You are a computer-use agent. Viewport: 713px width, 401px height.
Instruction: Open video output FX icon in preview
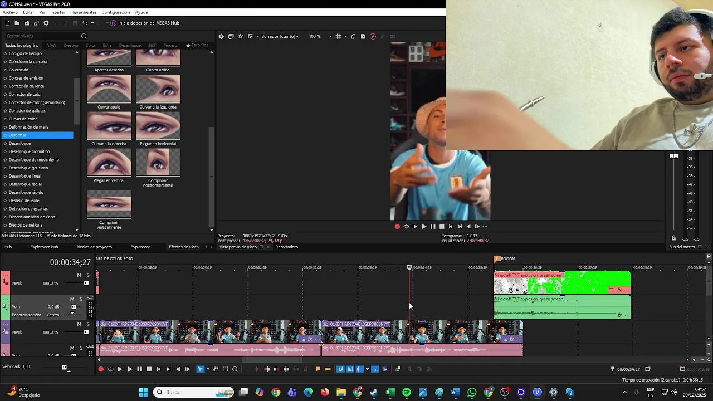pyautogui.click(x=240, y=36)
